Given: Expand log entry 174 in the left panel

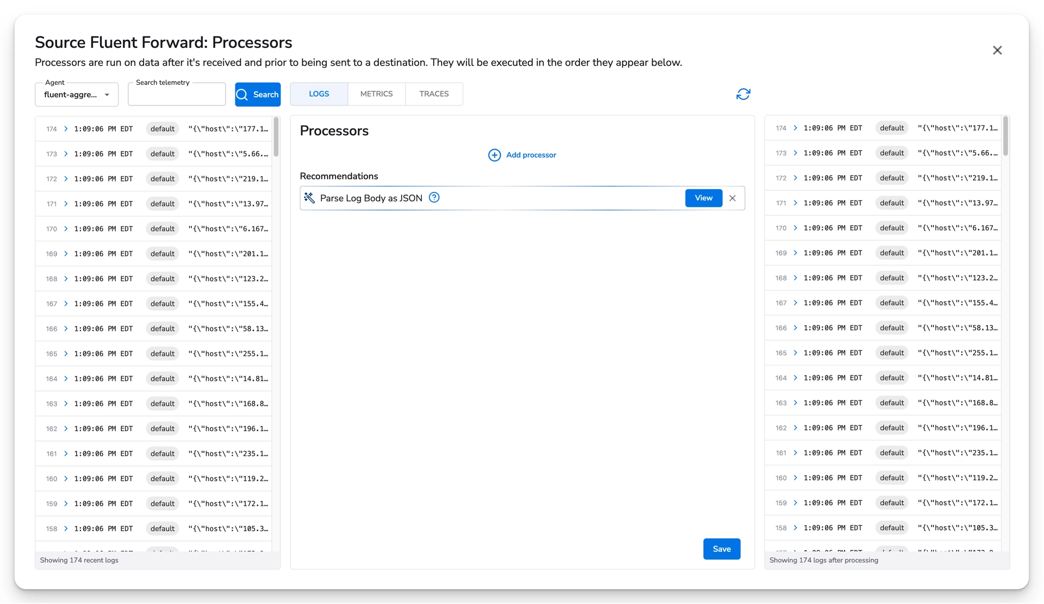Looking at the screenshot, I should pos(65,129).
